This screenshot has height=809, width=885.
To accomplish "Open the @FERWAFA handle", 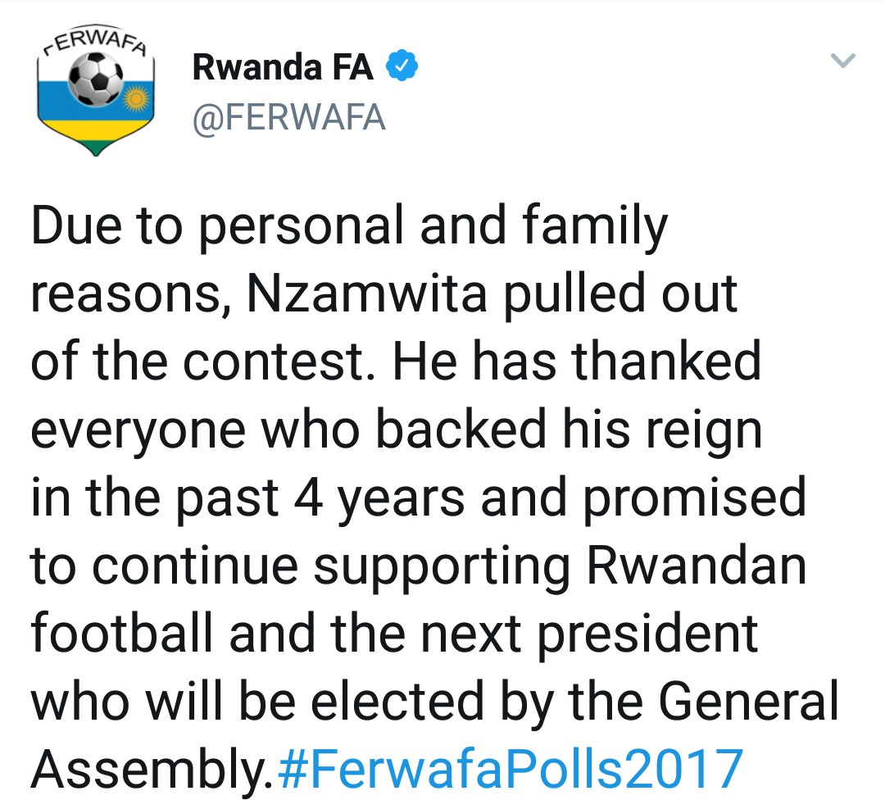I will tap(288, 118).
